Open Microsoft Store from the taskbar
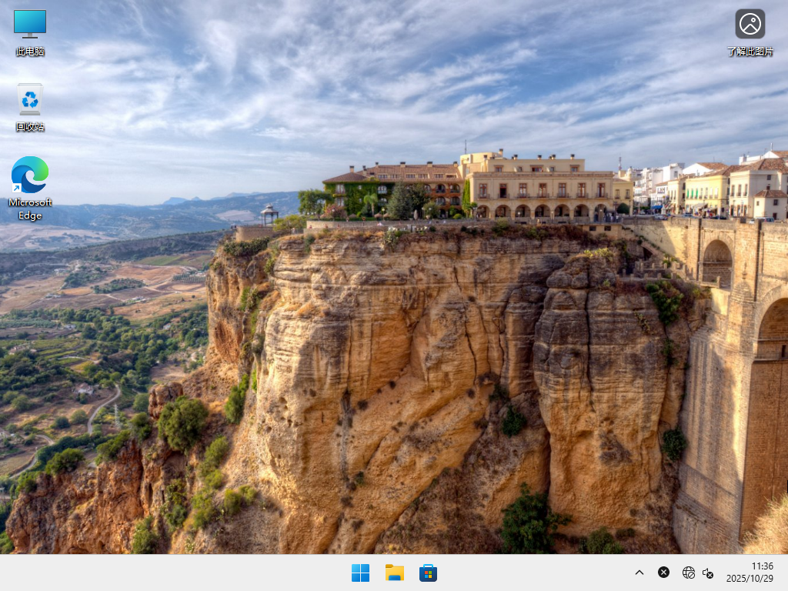Image resolution: width=788 pixels, height=591 pixels. point(428,573)
